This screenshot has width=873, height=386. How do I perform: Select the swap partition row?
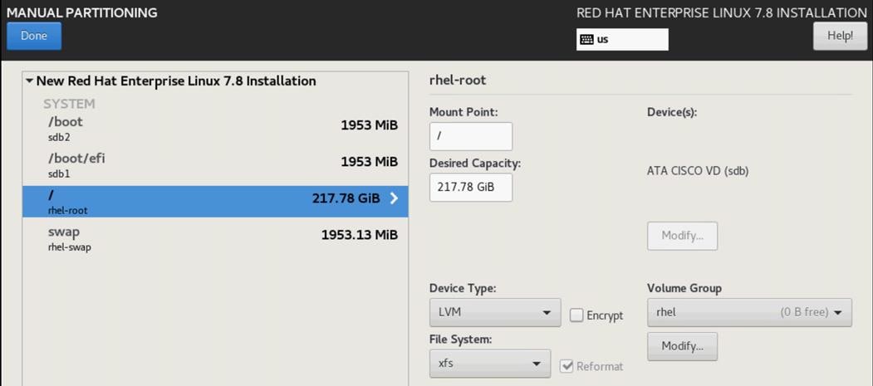215,239
